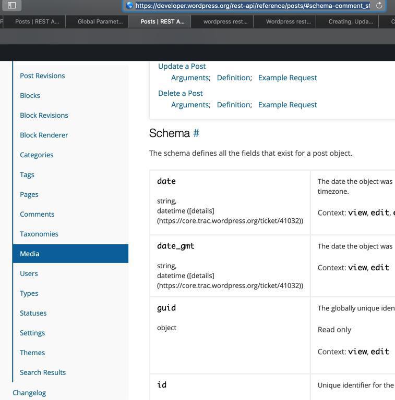Open Definition link under Update a Post

point(234,78)
